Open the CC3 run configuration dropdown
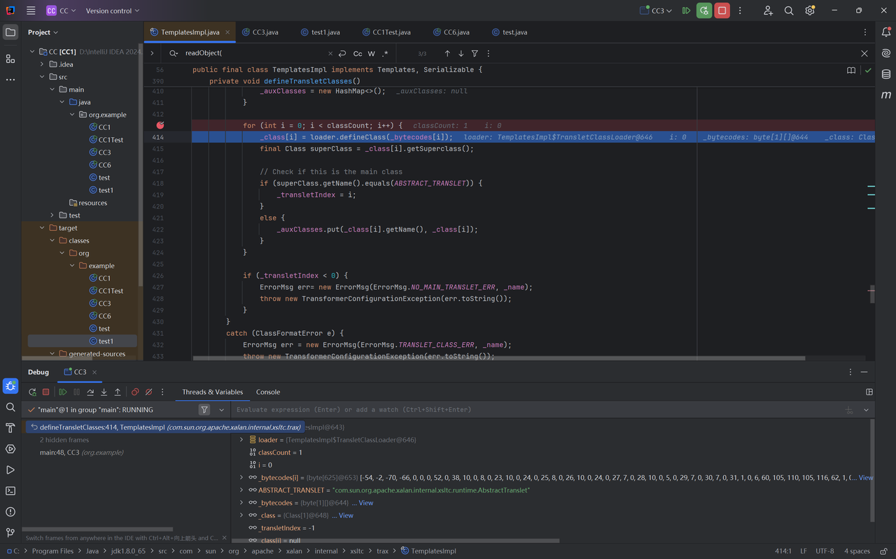Screen dimensions: 896x559 coord(657,10)
